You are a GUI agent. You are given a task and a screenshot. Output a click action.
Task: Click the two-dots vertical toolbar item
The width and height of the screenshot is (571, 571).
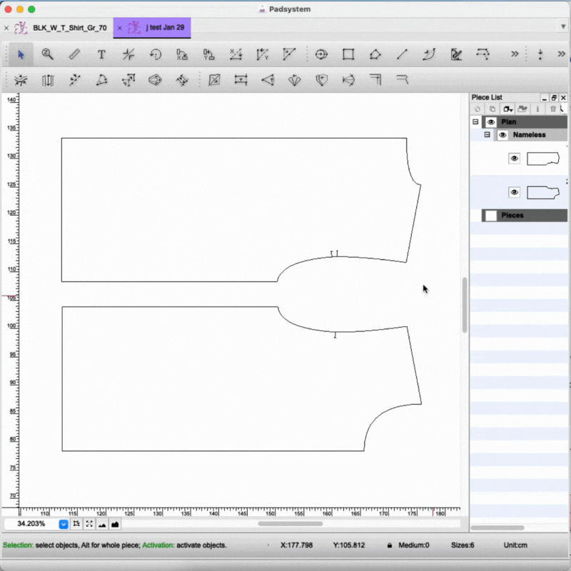(540, 55)
